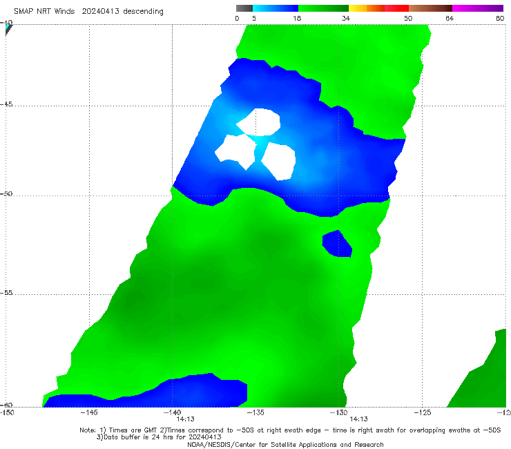This screenshot has width=511, height=449.
Task: Click the 14:13 time label under -130
Action: (359, 419)
